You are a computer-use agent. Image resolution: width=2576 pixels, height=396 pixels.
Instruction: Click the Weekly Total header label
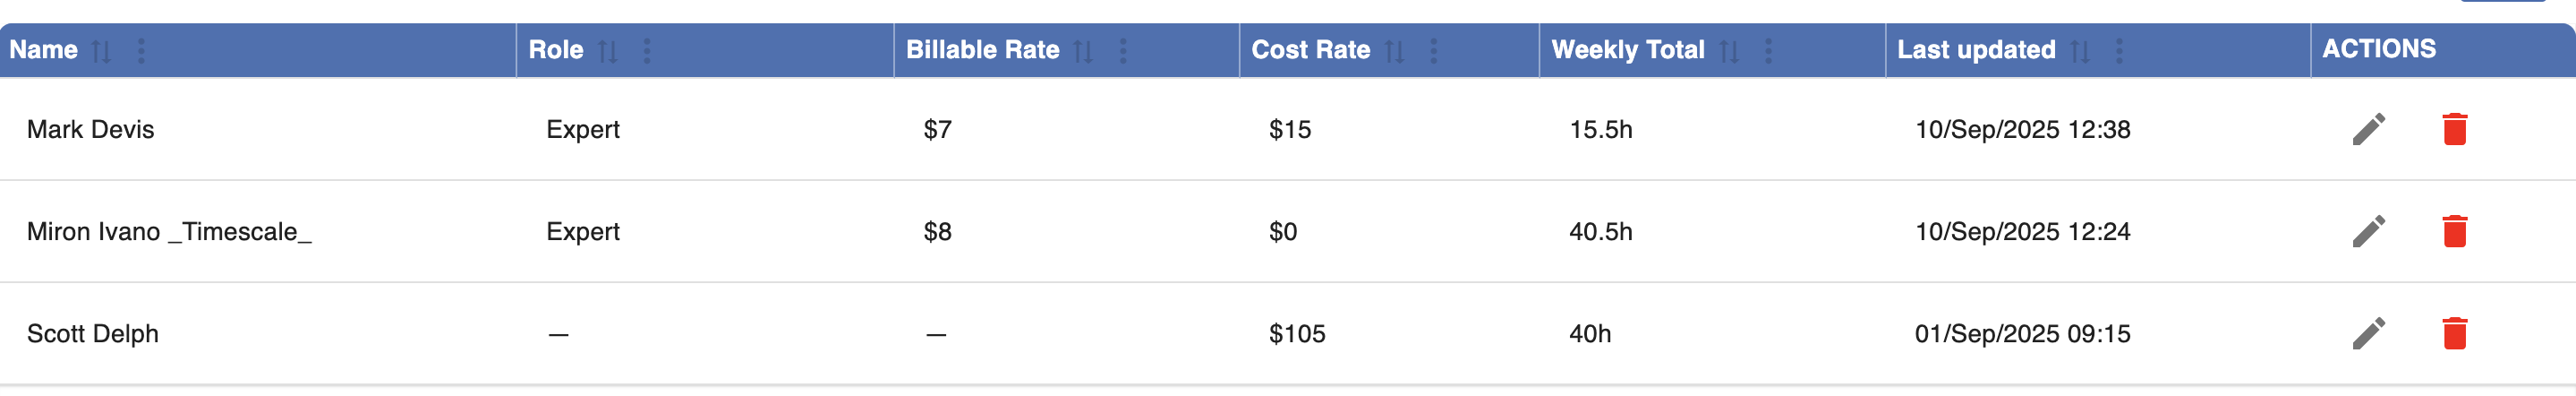[x=1627, y=50]
